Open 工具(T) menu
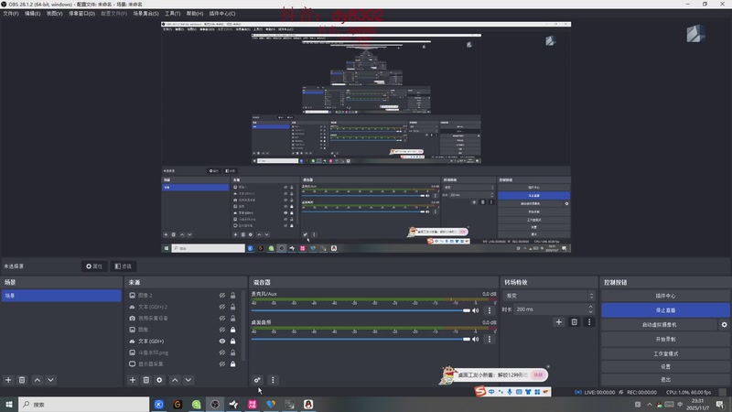 click(172, 14)
